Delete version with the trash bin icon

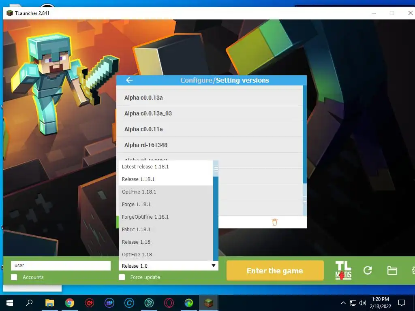tap(275, 222)
